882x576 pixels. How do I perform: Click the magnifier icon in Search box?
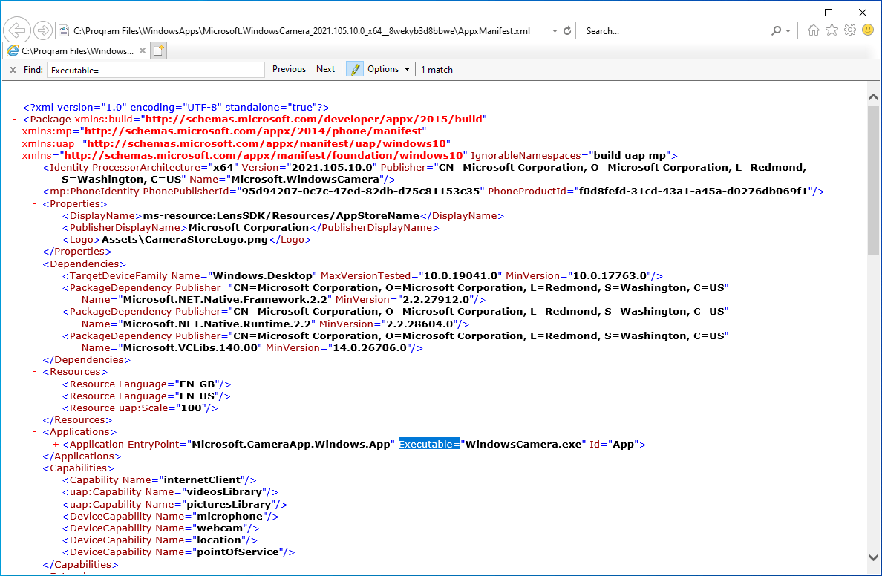[x=776, y=31]
